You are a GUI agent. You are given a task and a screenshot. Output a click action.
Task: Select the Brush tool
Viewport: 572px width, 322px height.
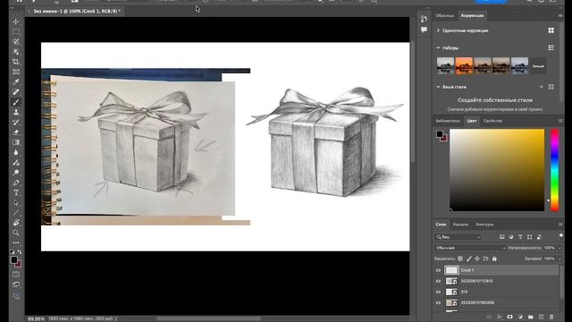(x=16, y=103)
